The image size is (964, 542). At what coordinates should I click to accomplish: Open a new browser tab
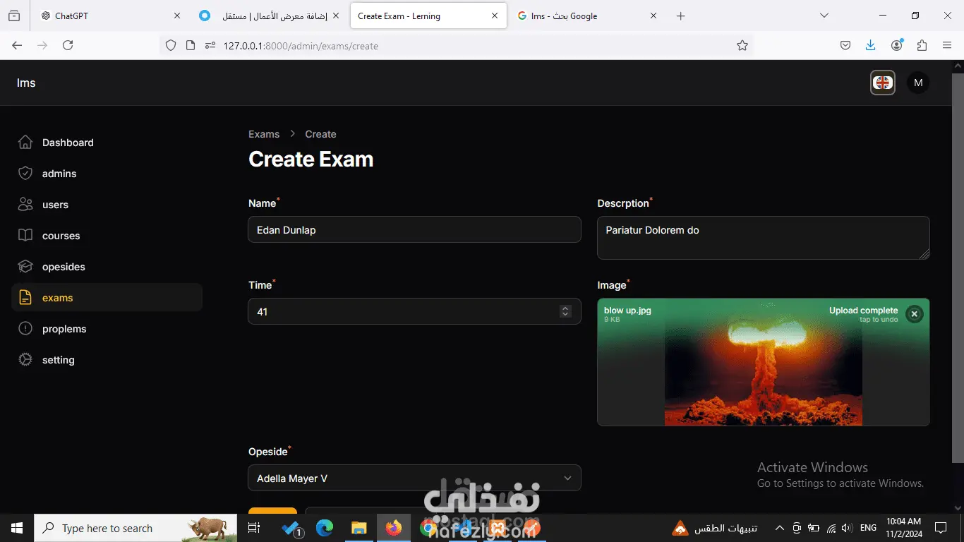tap(680, 16)
